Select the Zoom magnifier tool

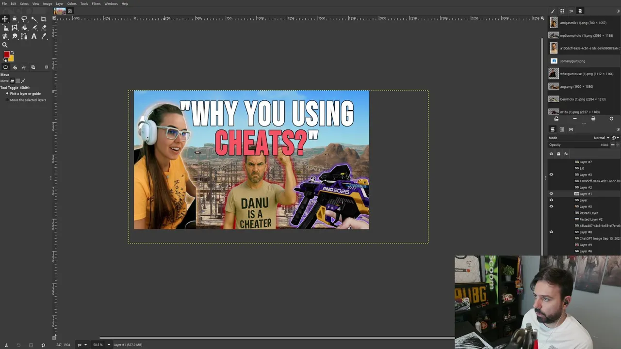pos(5,45)
